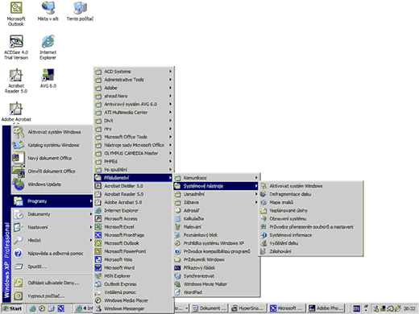Click Malování paint icon
Image resolution: width=419 pixels, height=314 pixels.
pyautogui.click(x=177, y=227)
